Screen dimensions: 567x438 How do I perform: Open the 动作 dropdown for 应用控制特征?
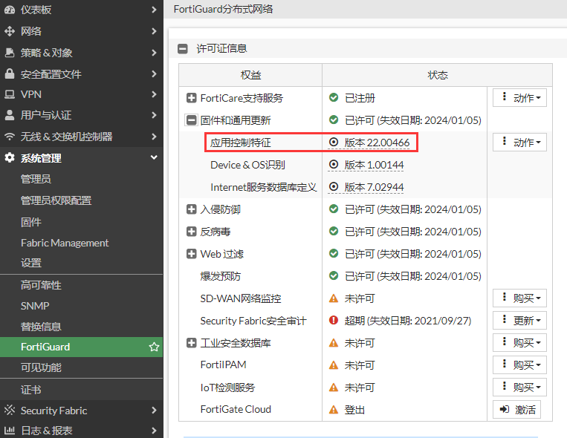(519, 143)
